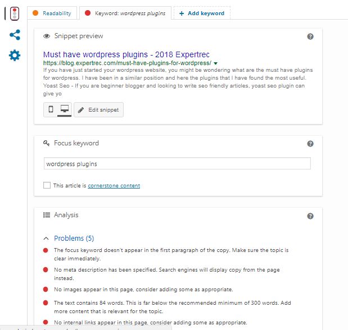The height and width of the screenshot is (330, 348).
Task: Select the No images appear problem text
Action: (x=143, y=290)
